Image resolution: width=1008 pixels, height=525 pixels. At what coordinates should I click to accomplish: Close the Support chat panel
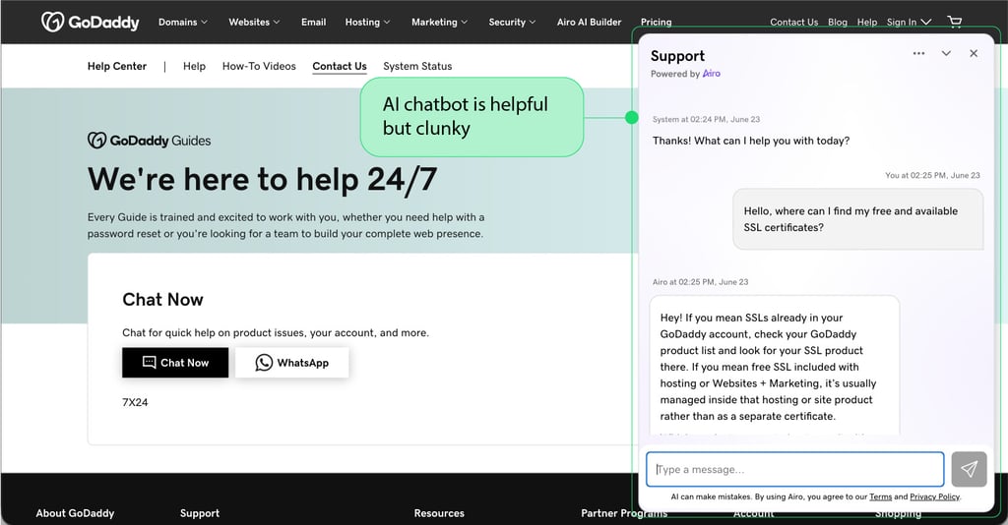point(974,53)
